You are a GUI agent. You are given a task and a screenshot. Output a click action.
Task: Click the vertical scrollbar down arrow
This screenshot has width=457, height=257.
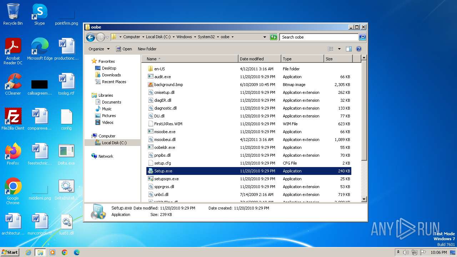coord(364,199)
